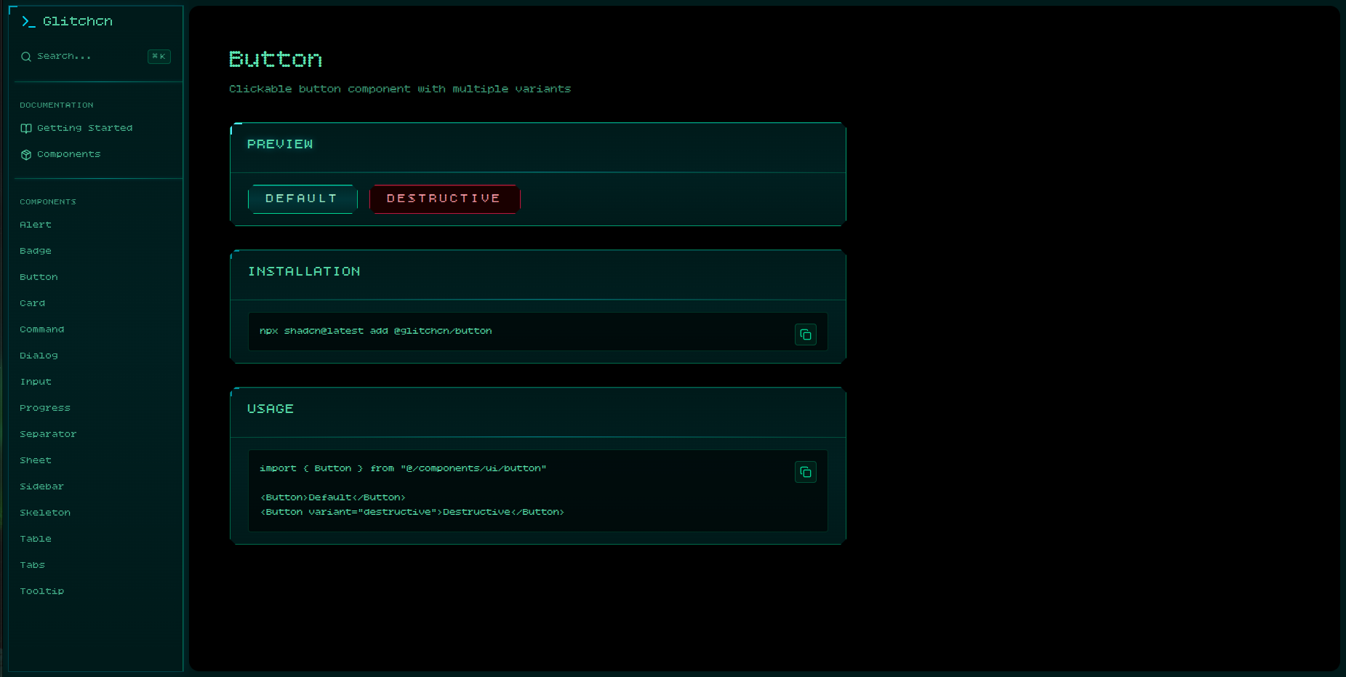Select the Dialog component entry

click(x=39, y=356)
